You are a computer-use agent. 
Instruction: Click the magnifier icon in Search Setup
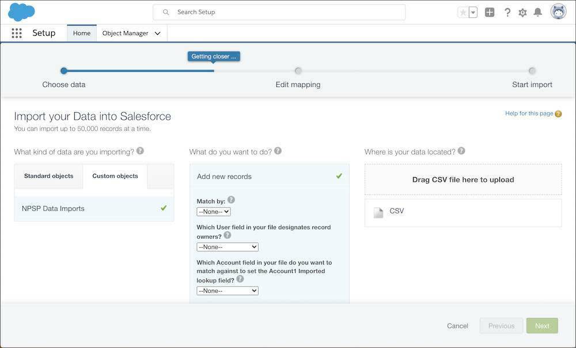166,12
